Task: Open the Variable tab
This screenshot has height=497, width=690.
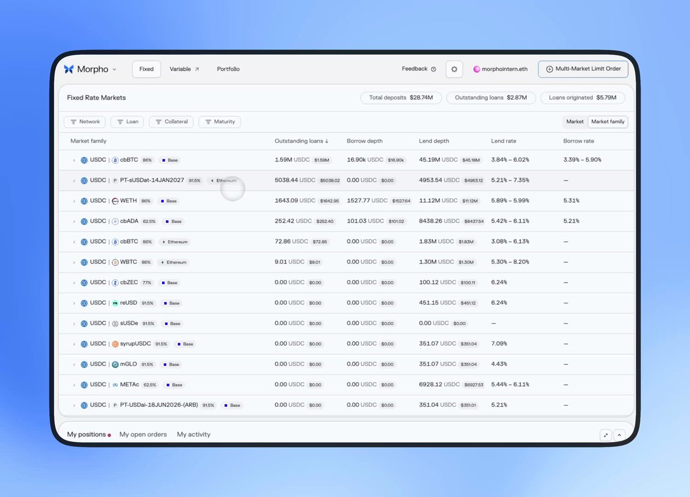Action: (184, 69)
